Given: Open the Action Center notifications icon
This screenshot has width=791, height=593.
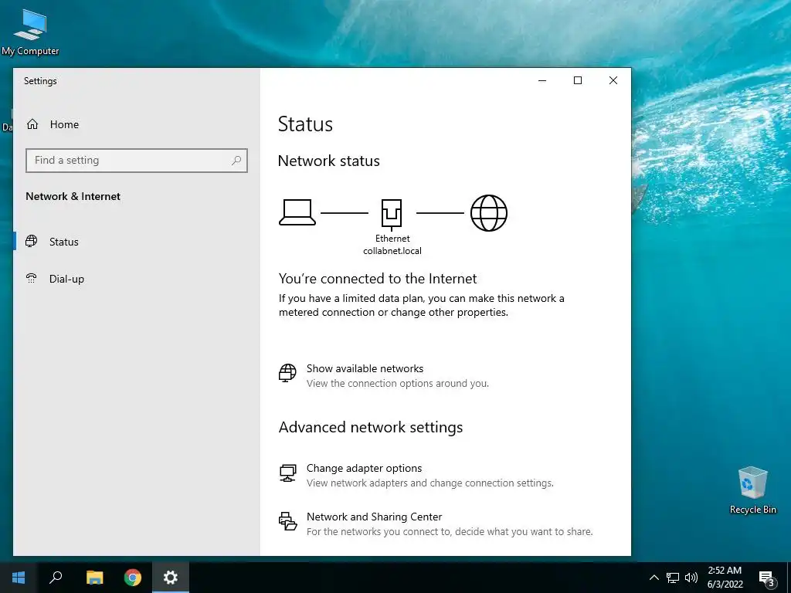Looking at the screenshot, I should point(767,578).
